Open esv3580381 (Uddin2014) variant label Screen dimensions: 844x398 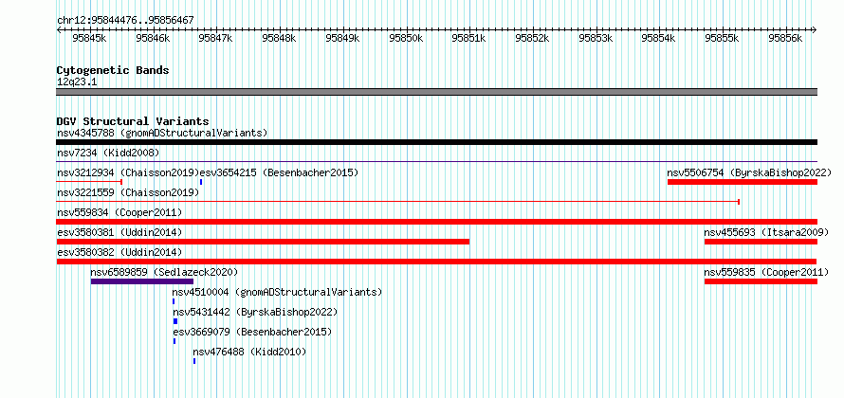coord(119,232)
